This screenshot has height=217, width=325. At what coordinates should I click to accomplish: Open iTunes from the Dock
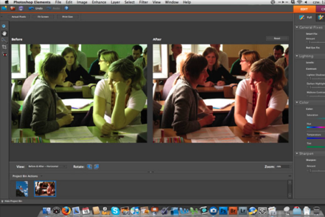tap(135, 211)
